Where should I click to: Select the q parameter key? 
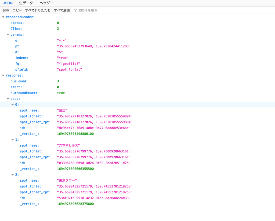pyautogui.click(x=17, y=40)
